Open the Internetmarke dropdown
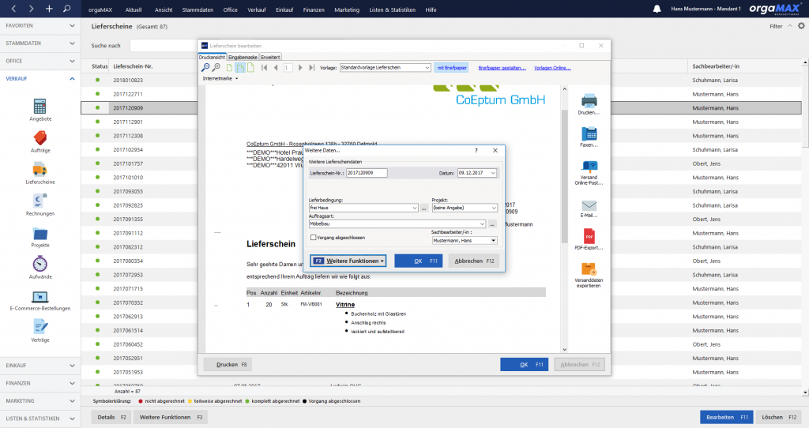This screenshot has height=428, width=809. pyautogui.click(x=221, y=79)
